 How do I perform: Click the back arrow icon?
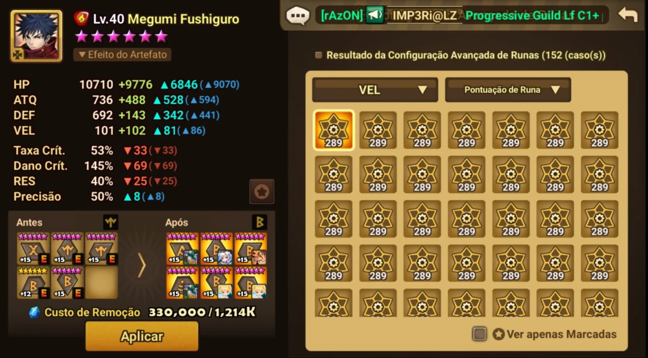628,15
